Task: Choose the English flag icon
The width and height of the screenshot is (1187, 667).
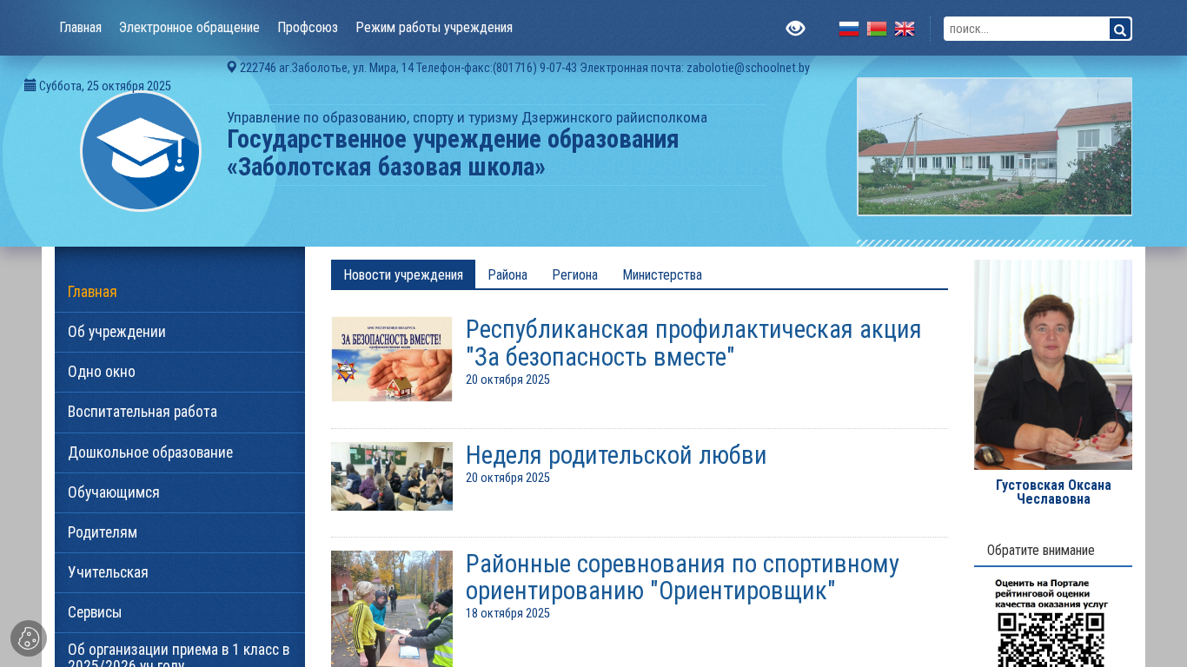Action: pyautogui.click(x=905, y=29)
